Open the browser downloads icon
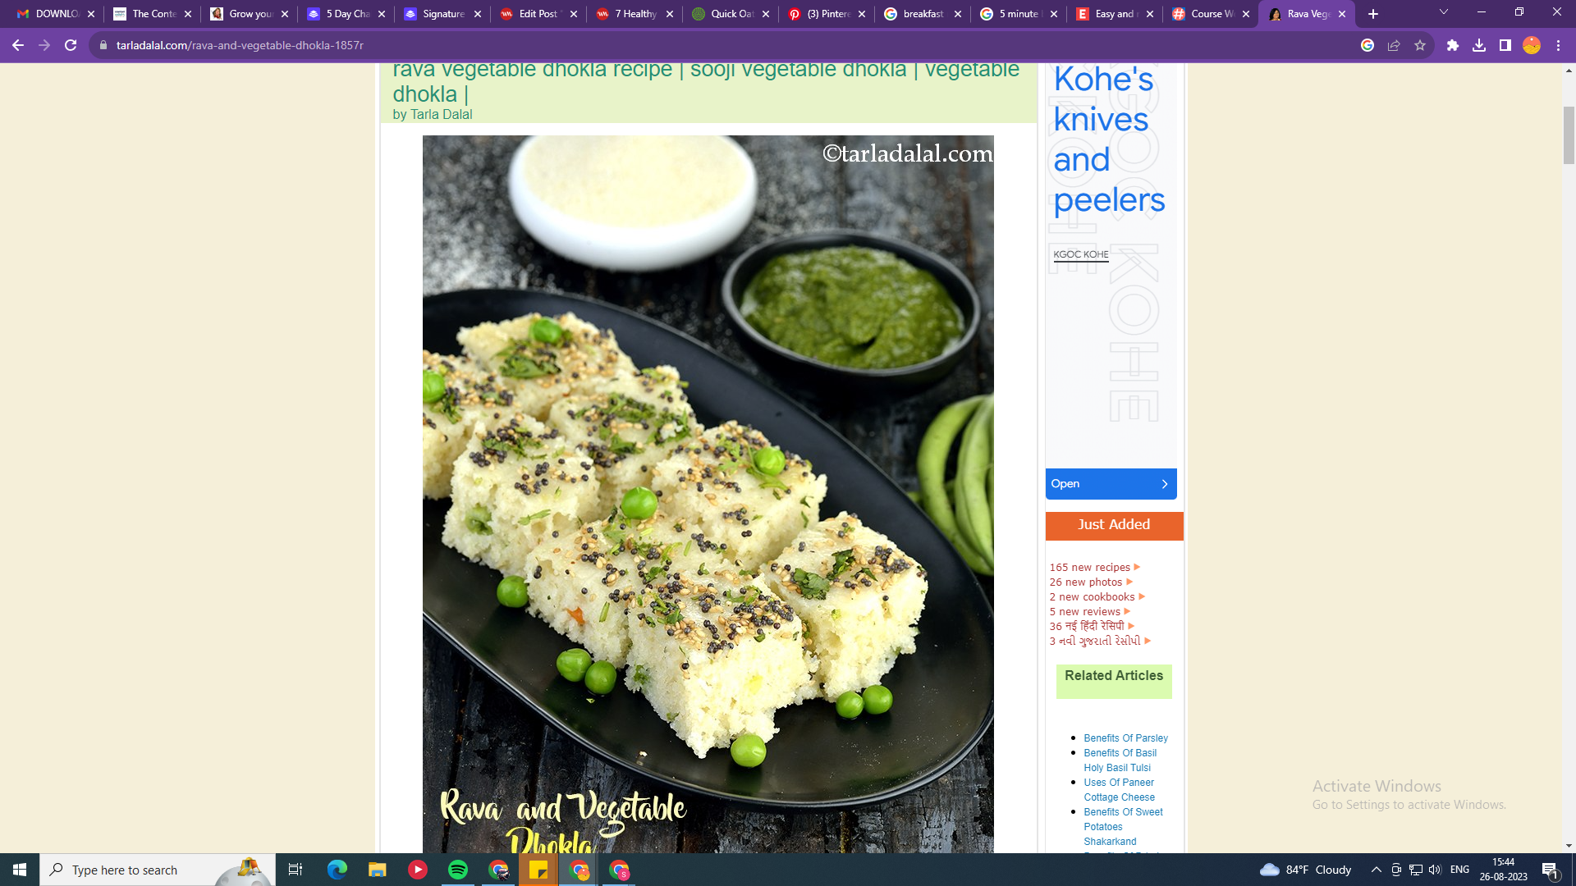 point(1479,45)
